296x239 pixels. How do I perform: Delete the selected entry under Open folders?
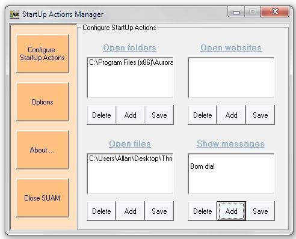(x=101, y=115)
